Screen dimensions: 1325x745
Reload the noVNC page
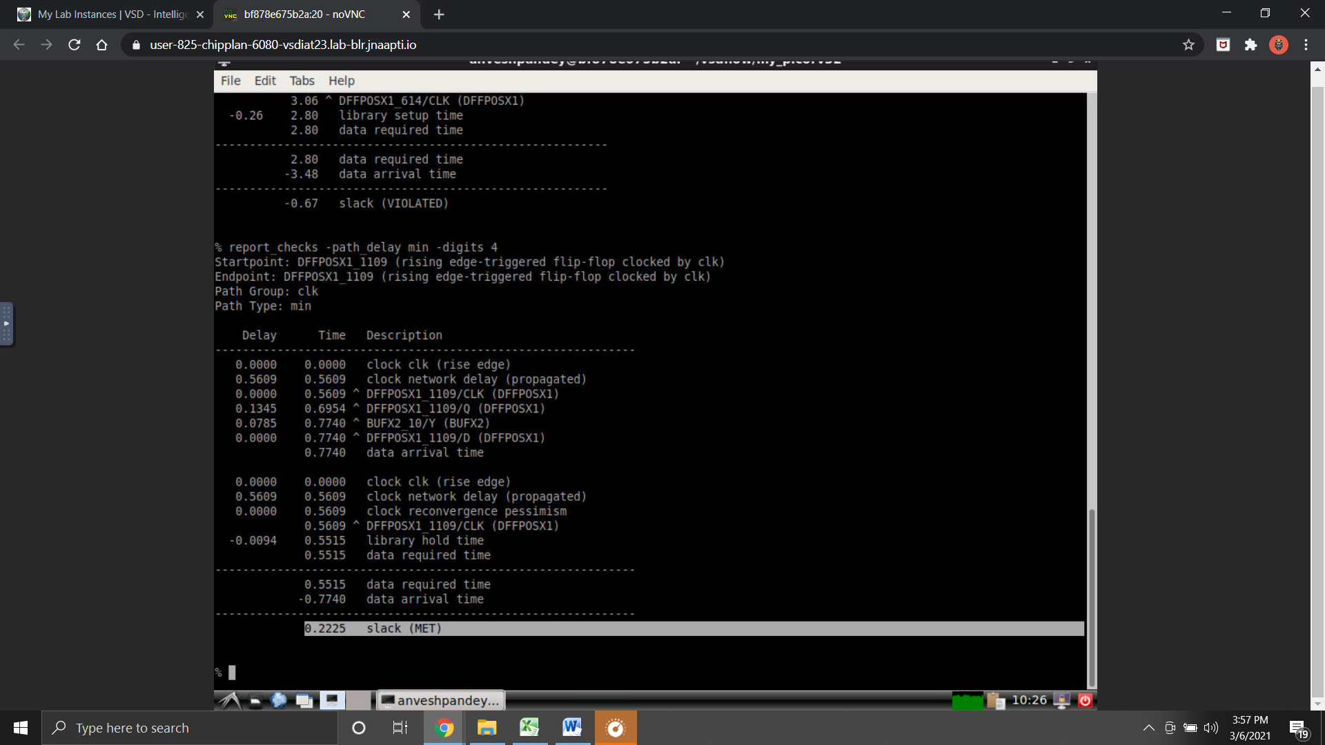(75, 45)
